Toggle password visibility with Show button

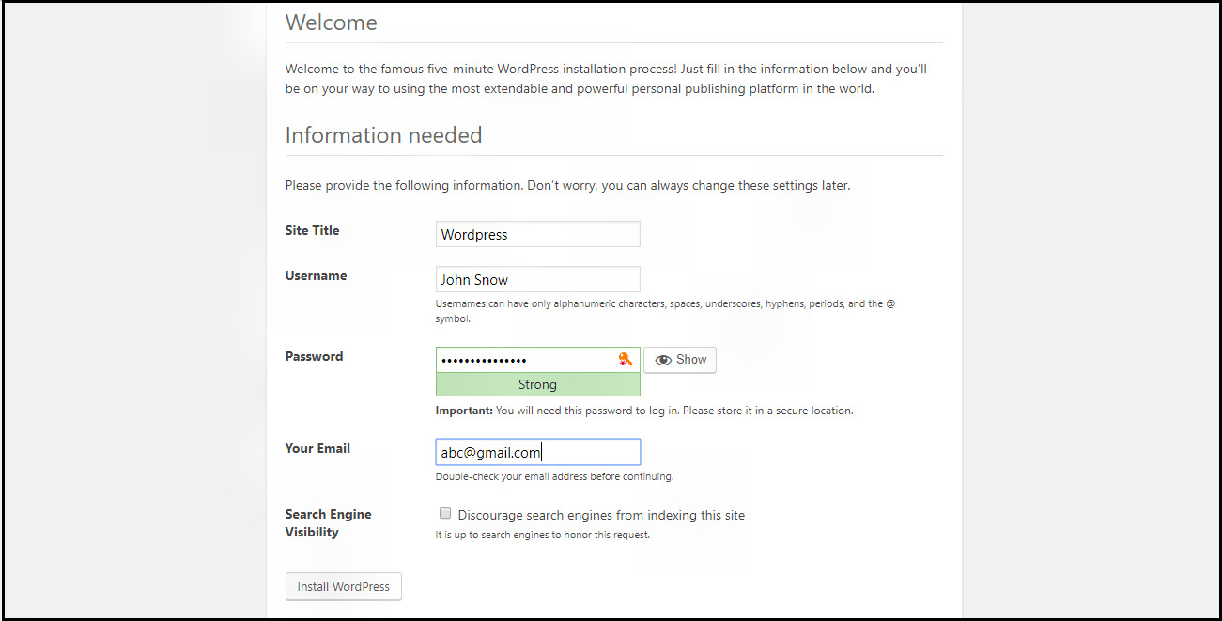[680, 360]
